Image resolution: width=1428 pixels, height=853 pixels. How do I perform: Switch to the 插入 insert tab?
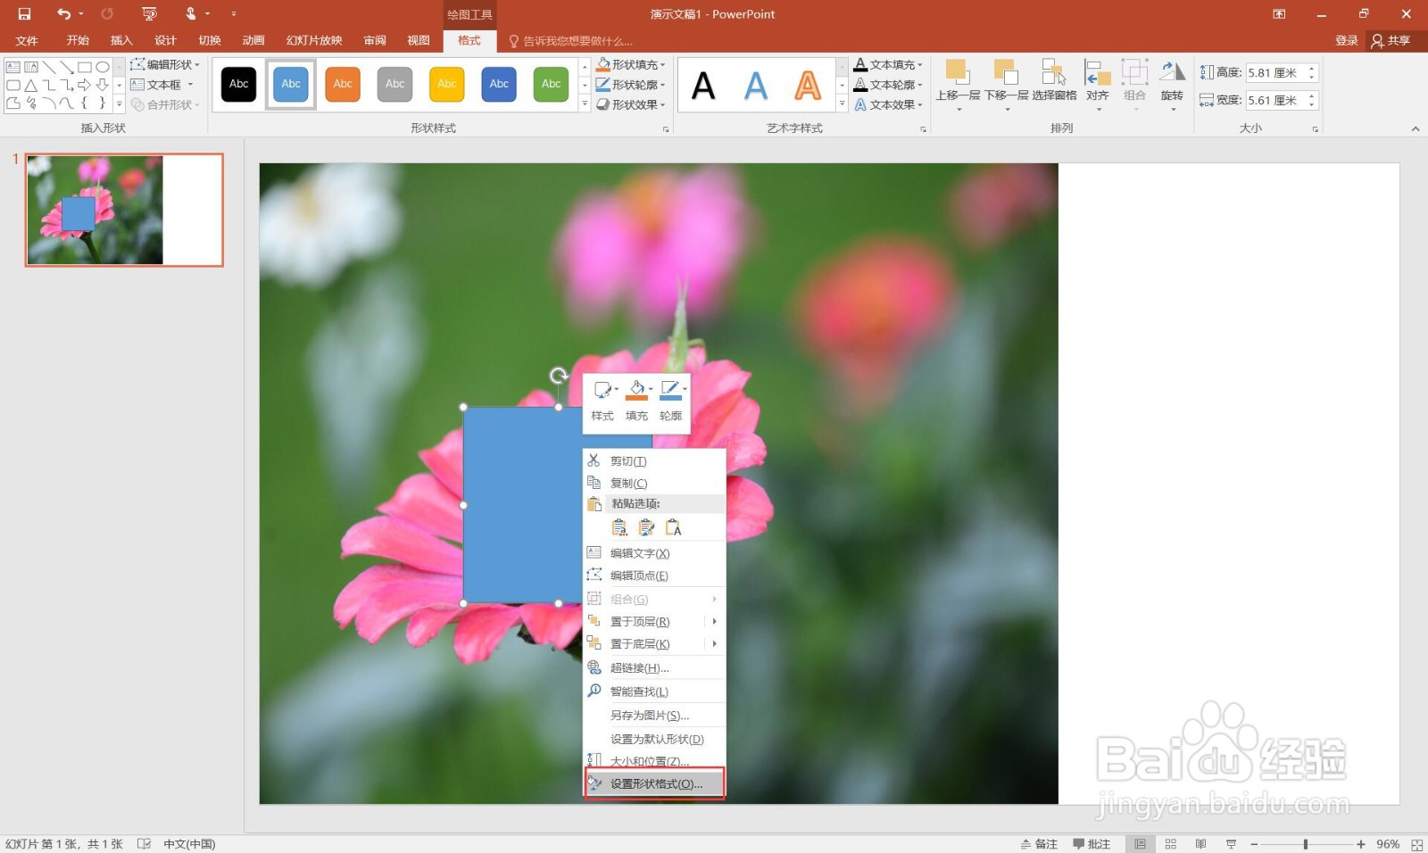pos(121,40)
